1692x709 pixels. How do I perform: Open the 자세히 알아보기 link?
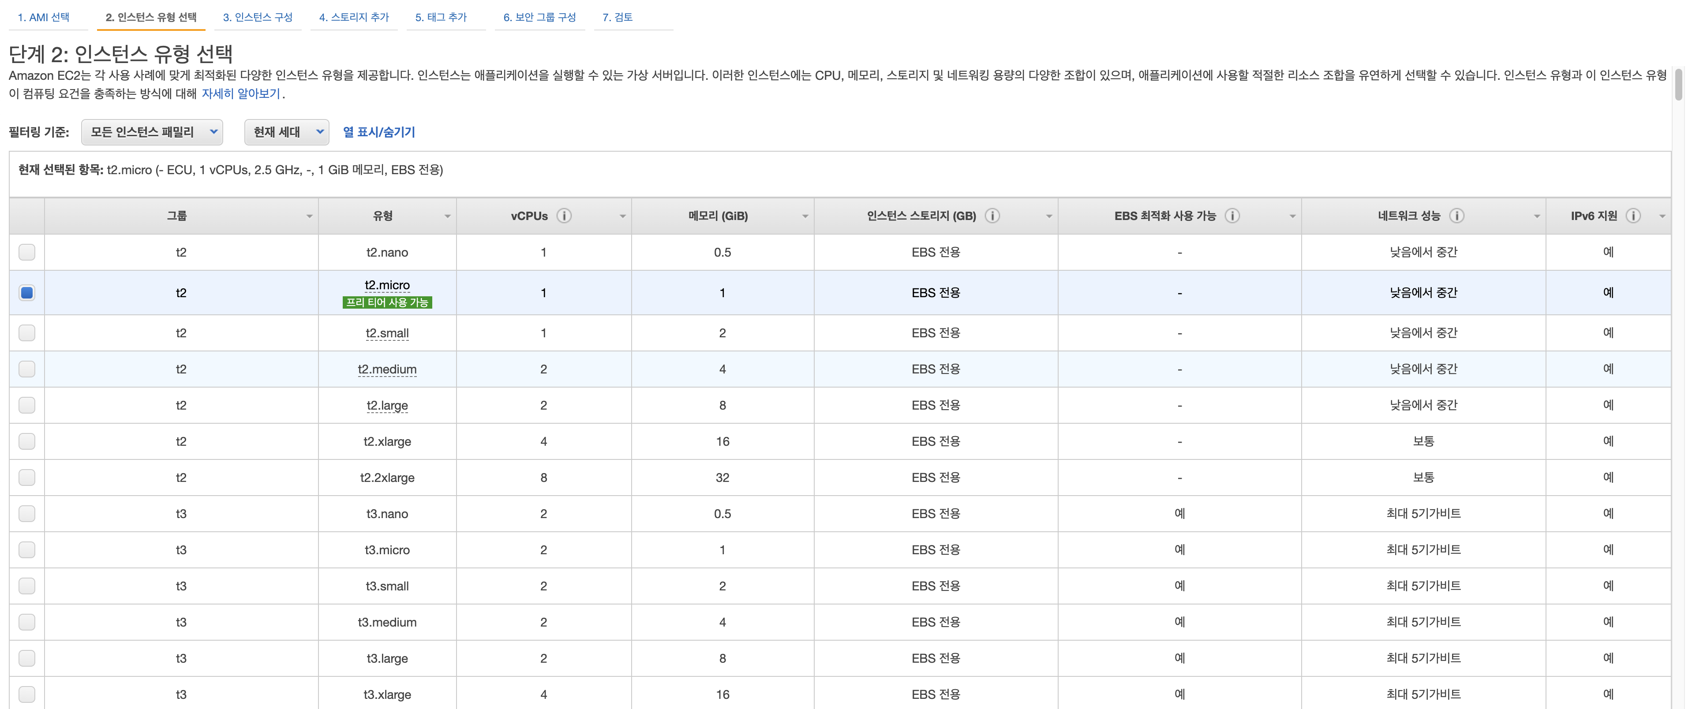click(241, 94)
